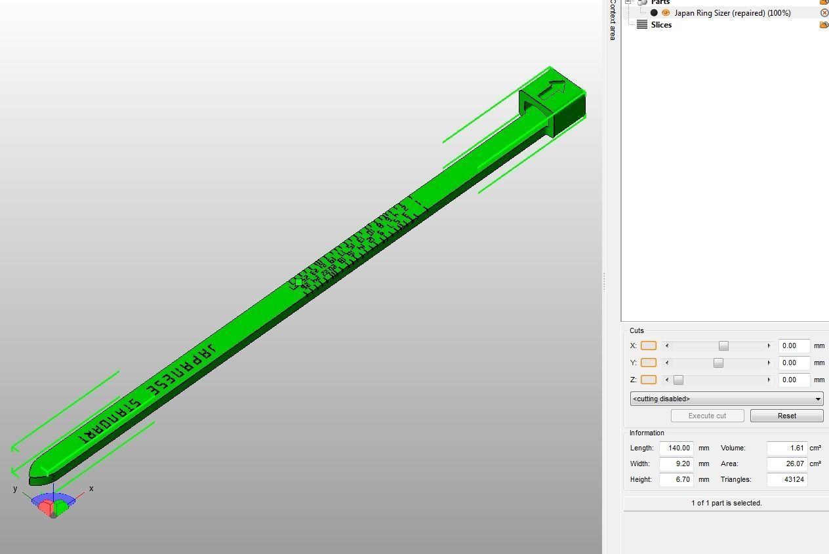Click the X cut slider thumb
This screenshot has height=554, width=829.
click(x=723, y=346)
